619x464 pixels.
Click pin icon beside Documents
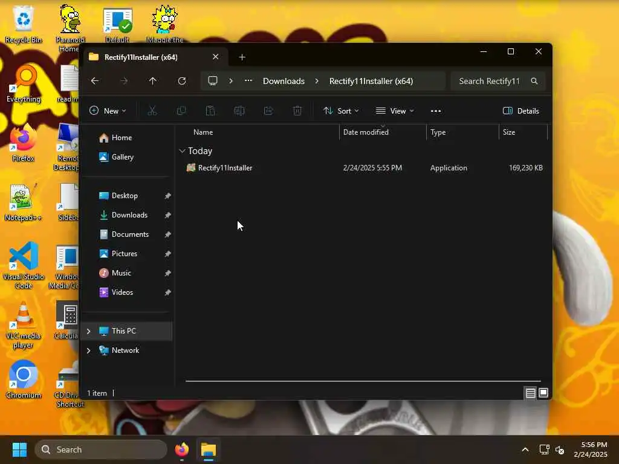click(168, 234)
